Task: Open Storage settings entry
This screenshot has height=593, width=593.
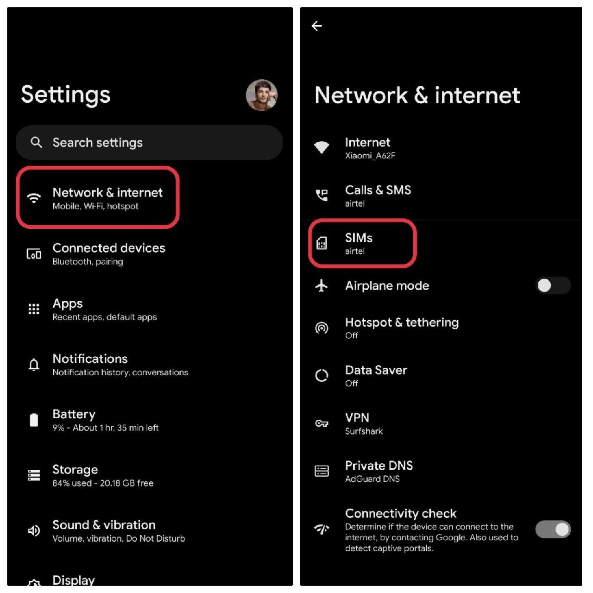Action: pos(150,475)
